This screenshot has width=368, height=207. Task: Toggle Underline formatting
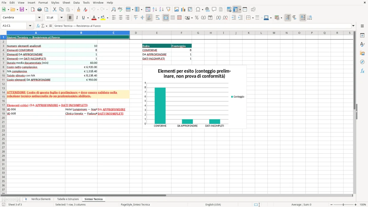point(83,18)
